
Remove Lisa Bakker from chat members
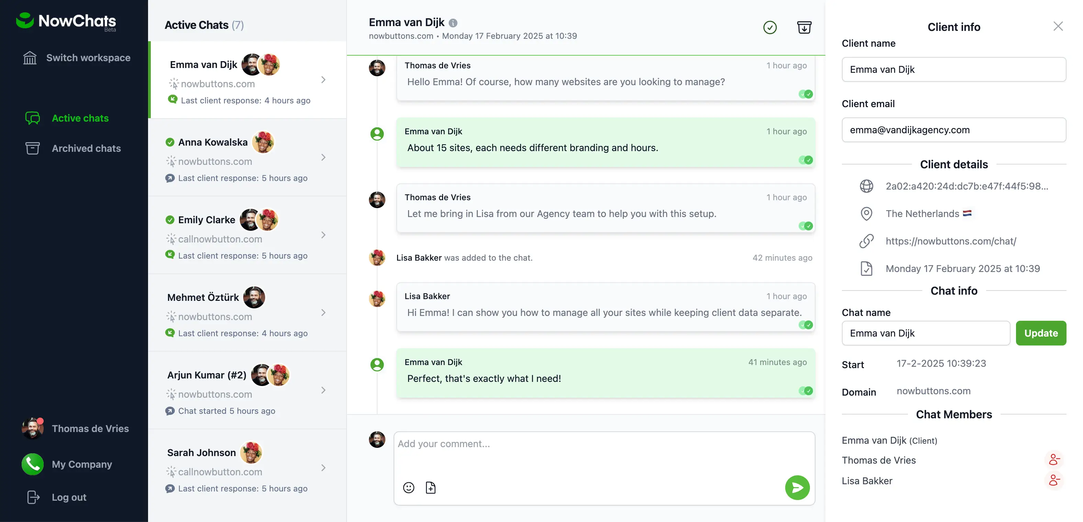click(x=1054, y=480)
